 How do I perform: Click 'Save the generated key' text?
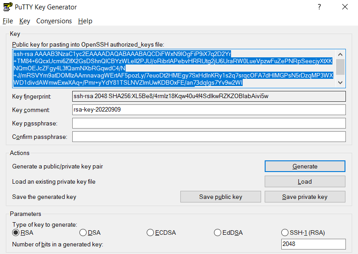click(x=44, y=197)
